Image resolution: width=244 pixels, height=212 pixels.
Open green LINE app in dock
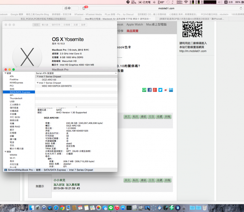pyautogui.click(x=111, y=208)
